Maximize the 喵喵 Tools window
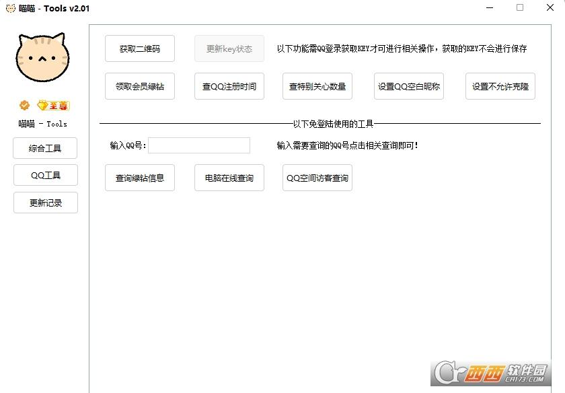 pyautogui.click(x=520, y=7)
